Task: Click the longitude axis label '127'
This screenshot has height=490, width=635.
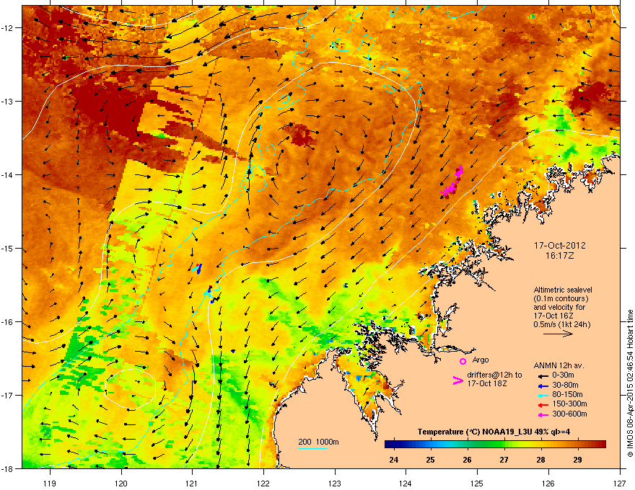Action: tap(620, 484)
